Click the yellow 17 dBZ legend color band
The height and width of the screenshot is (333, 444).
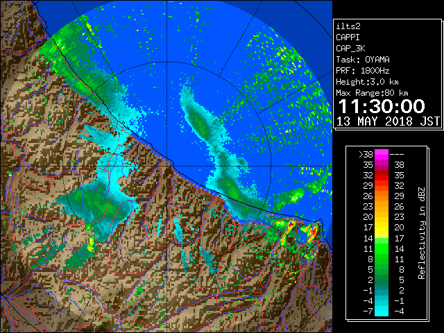click(382, 228)
